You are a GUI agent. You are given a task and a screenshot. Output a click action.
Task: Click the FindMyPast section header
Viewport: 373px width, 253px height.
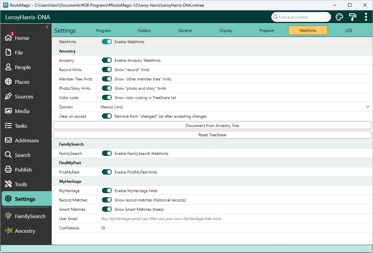click(x=70, y=163)
